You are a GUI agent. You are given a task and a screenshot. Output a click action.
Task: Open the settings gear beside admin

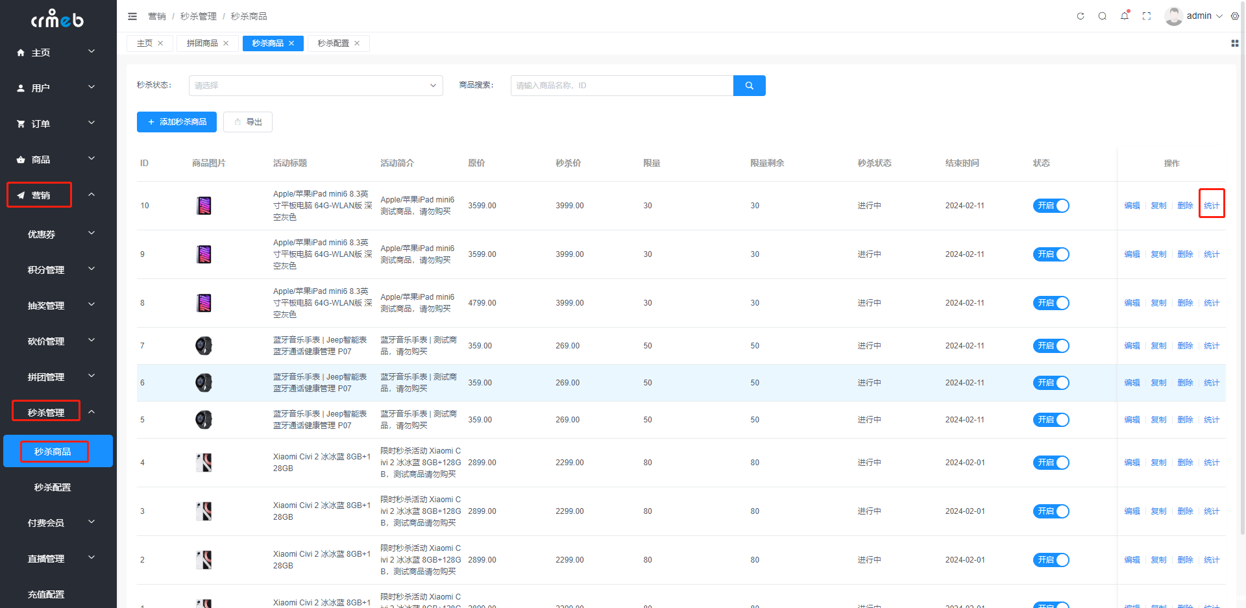coord(1235,16)
